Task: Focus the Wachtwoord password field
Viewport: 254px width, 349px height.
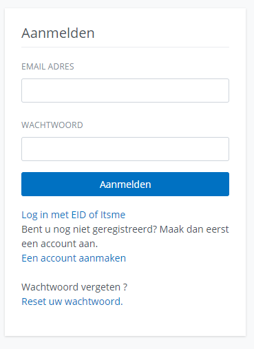Action: pyautogui.click(x=125, y=149)
